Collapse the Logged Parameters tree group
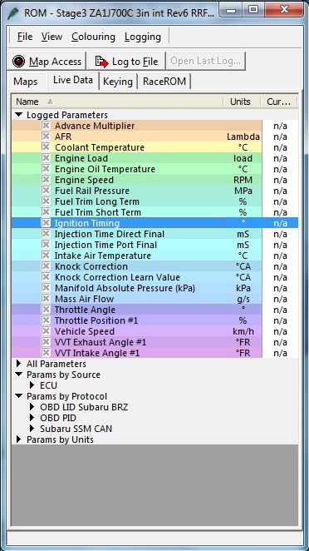Viewport: 309px width, 551px height. click(19, 115)
